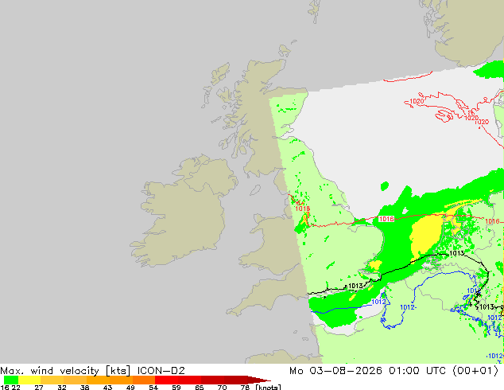Click the small green wind blob in the open North Sea
This screenshot has width=504, height=390.
[385, 186]
